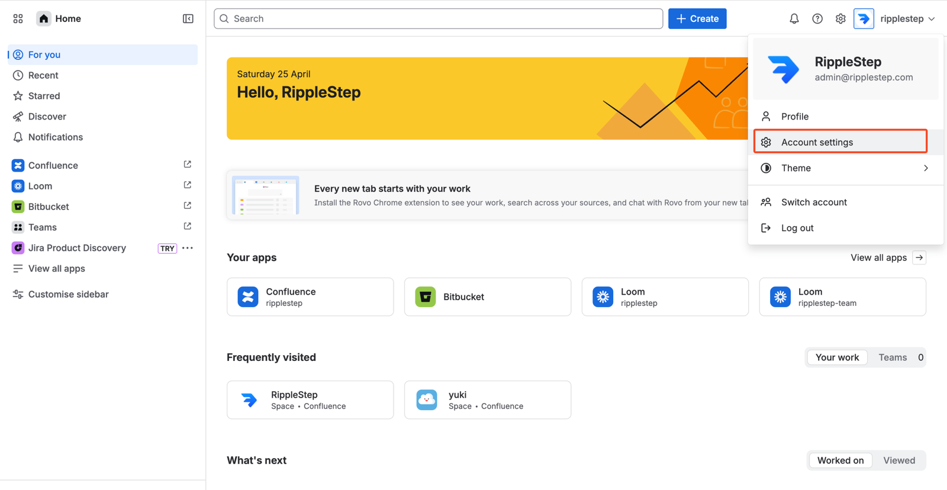This screenshot has width=947, height=490.
Task: Open Discover in the sidebar
Action: tap(103, 117)
